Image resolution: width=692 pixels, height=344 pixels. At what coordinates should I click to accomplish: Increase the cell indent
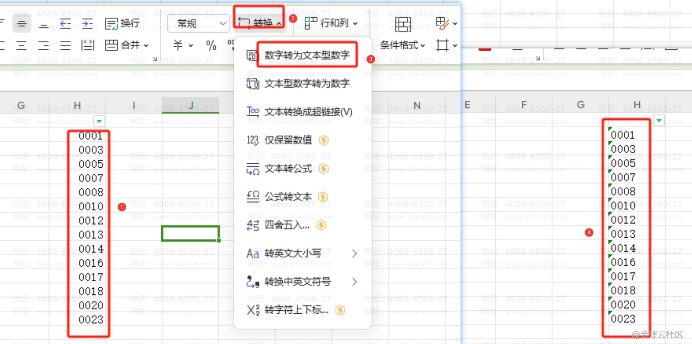(x=87, y=24)
